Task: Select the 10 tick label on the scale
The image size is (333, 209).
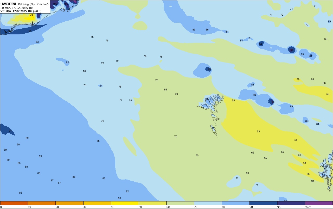Action: coord(29,207)
